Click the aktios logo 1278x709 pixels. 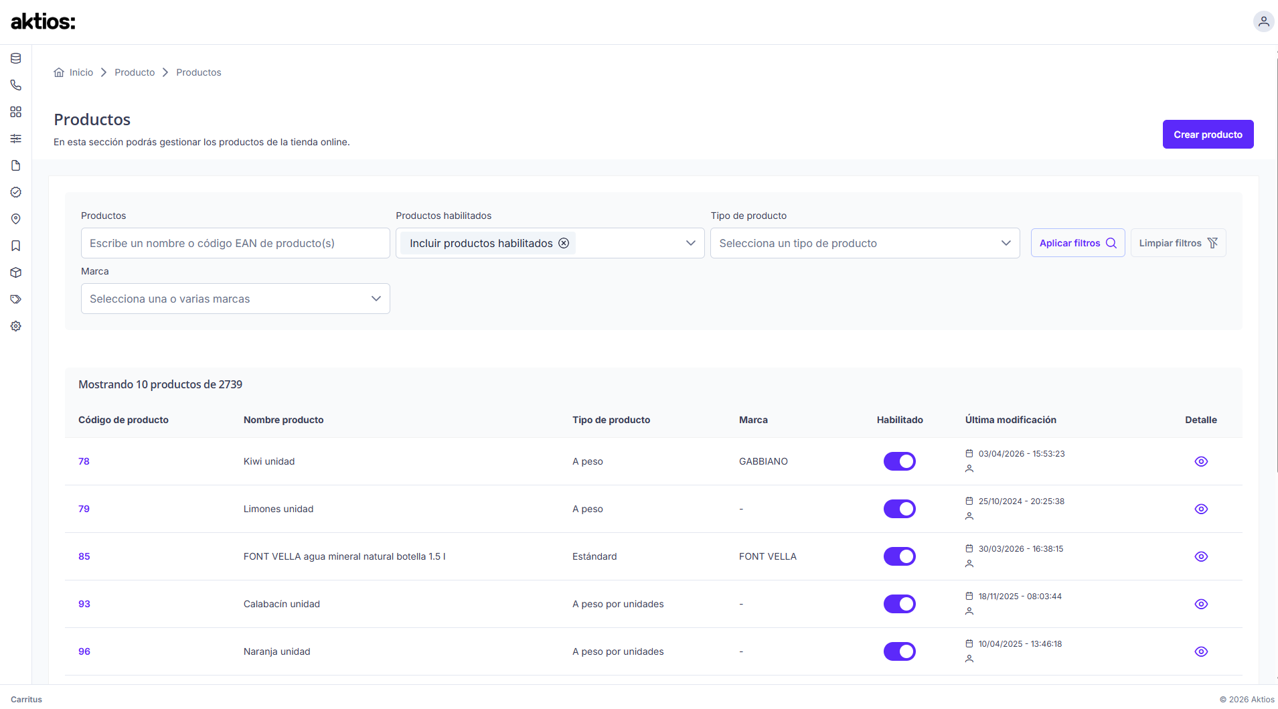(x=43, y=21)
